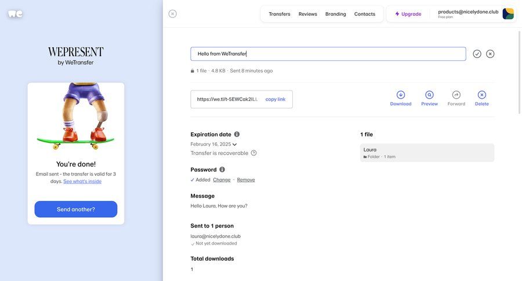Click the WeTransfer logo
The width and height of the screenshot is (522, 281).
[x=15, y=14]
